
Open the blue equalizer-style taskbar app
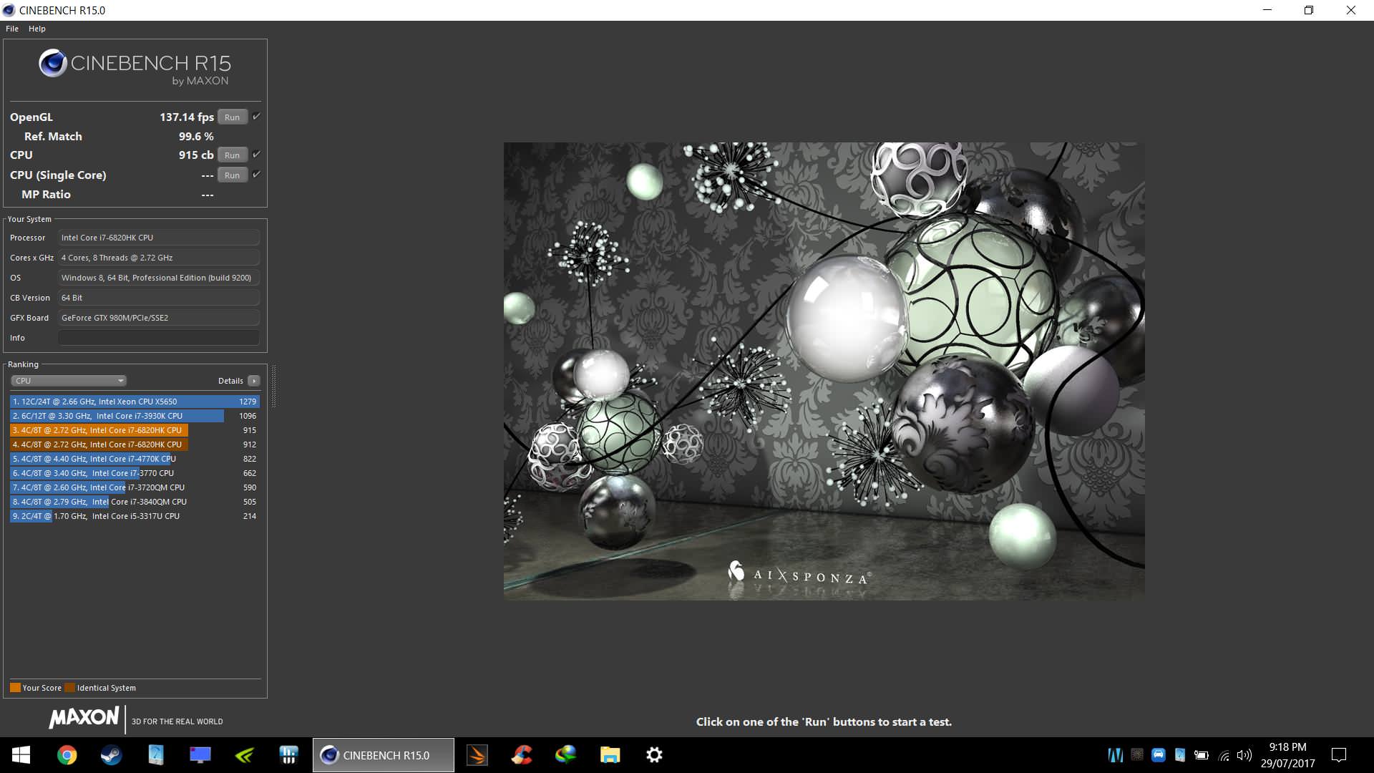[x=288, y=755]
